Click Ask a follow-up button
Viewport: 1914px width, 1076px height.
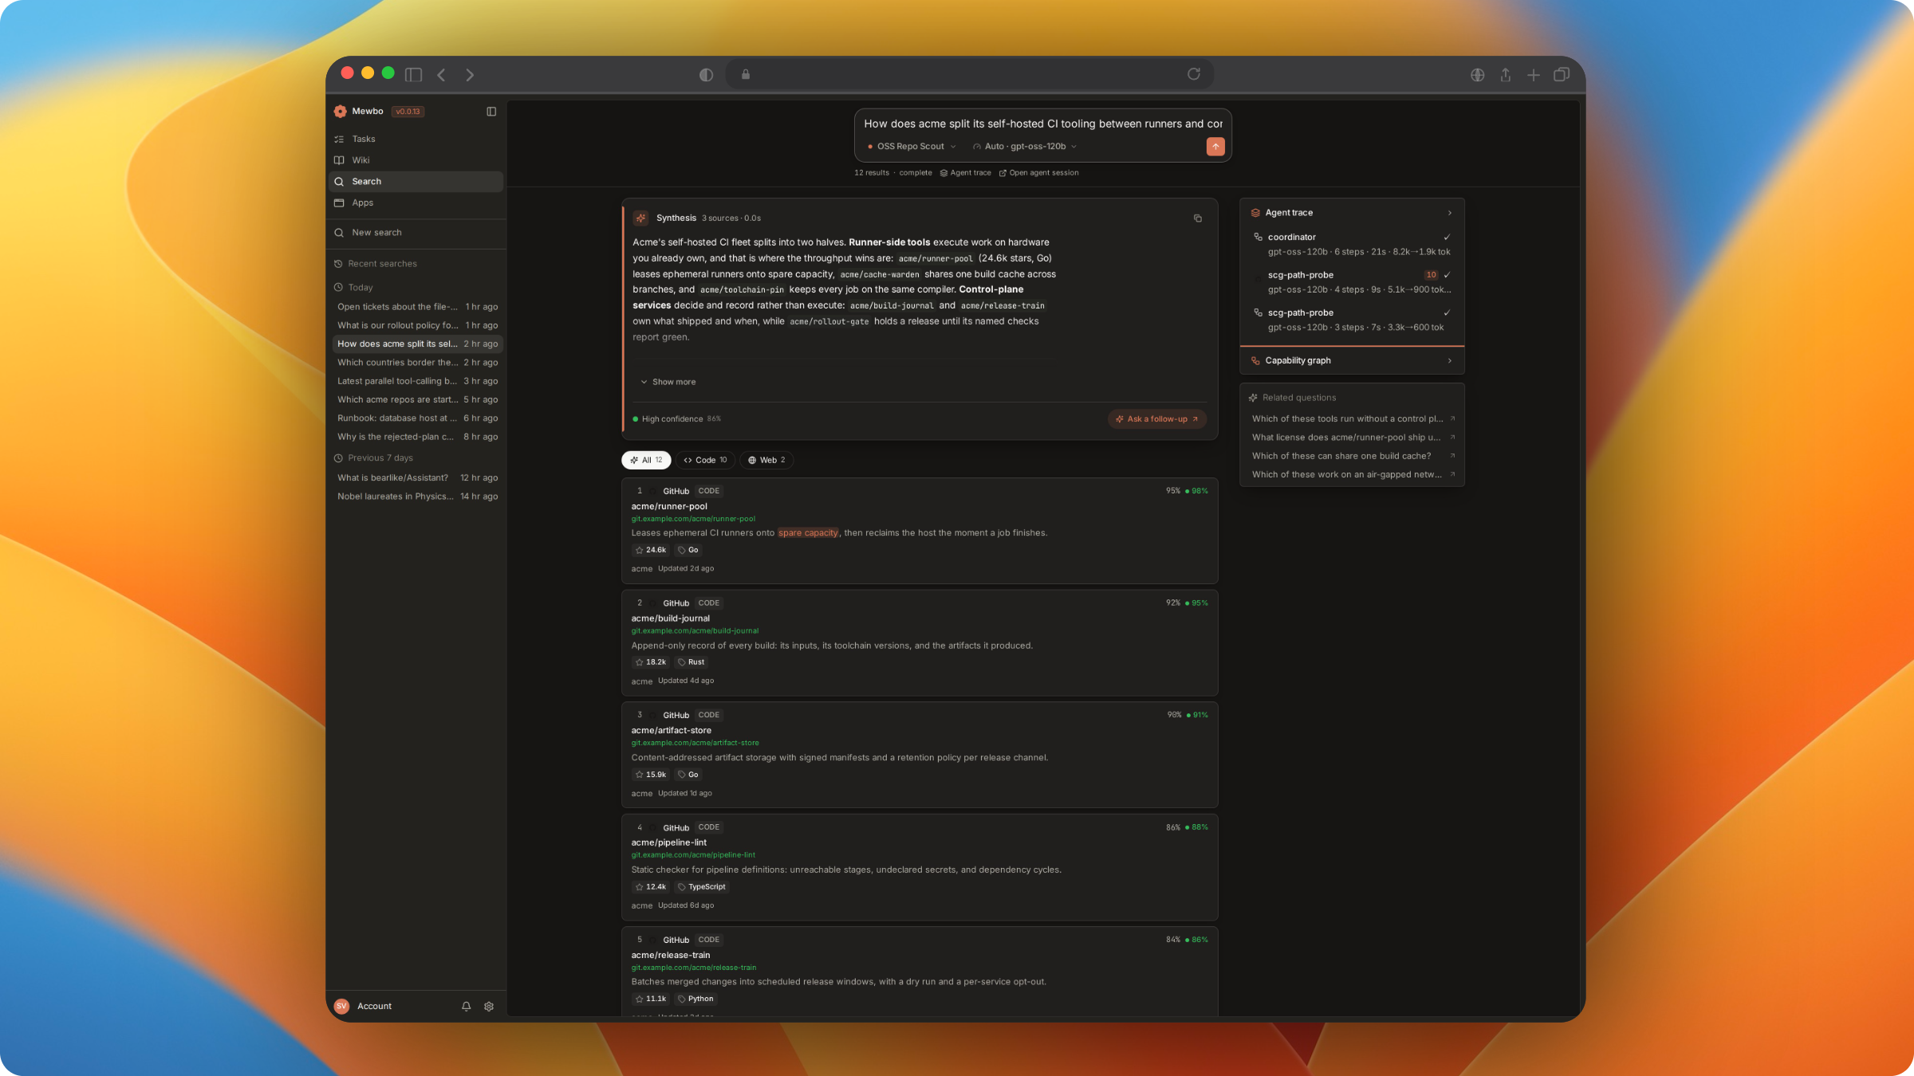pyautogui.click(x=1156, y=419)
